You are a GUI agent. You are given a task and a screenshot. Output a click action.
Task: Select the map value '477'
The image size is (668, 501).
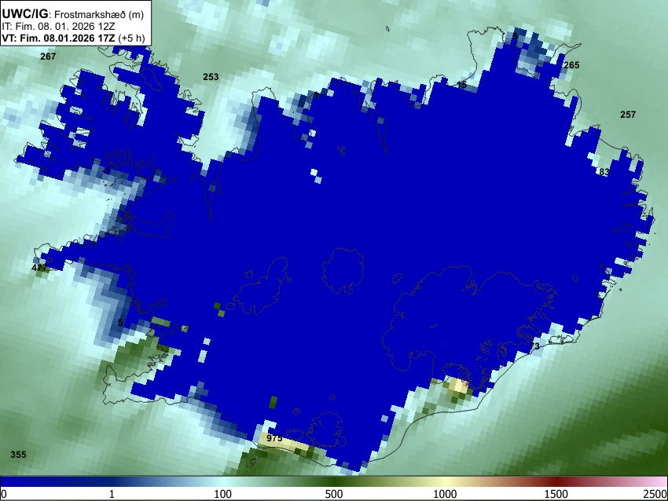pos(39,268)
